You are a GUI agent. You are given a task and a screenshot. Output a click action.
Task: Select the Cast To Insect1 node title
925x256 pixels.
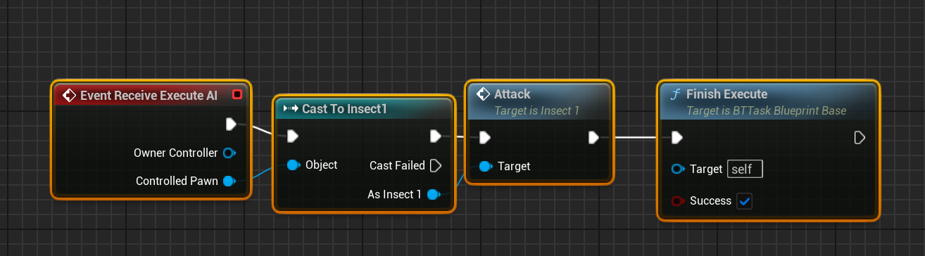[x=344, y=108]
